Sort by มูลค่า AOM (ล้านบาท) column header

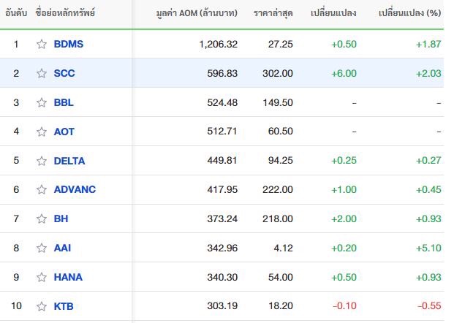coord(197,13)
